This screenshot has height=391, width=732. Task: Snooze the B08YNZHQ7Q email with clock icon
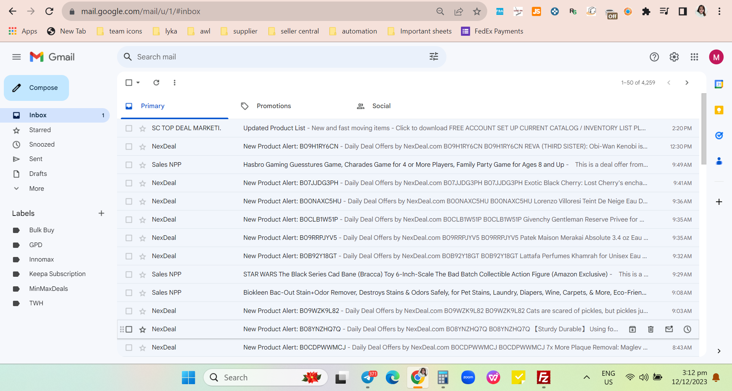(x=687, y=329)
